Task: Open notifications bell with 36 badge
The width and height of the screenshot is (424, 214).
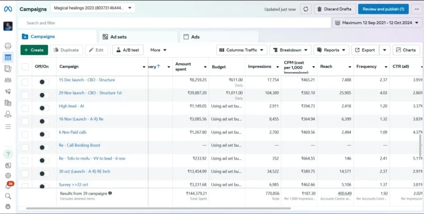Action: [x=8, y=186]
